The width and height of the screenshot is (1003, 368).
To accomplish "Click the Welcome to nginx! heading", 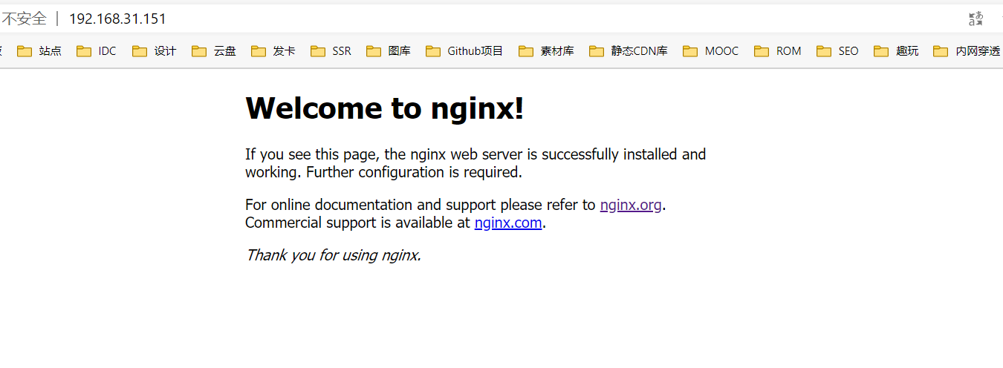I will tap(385, 108).
